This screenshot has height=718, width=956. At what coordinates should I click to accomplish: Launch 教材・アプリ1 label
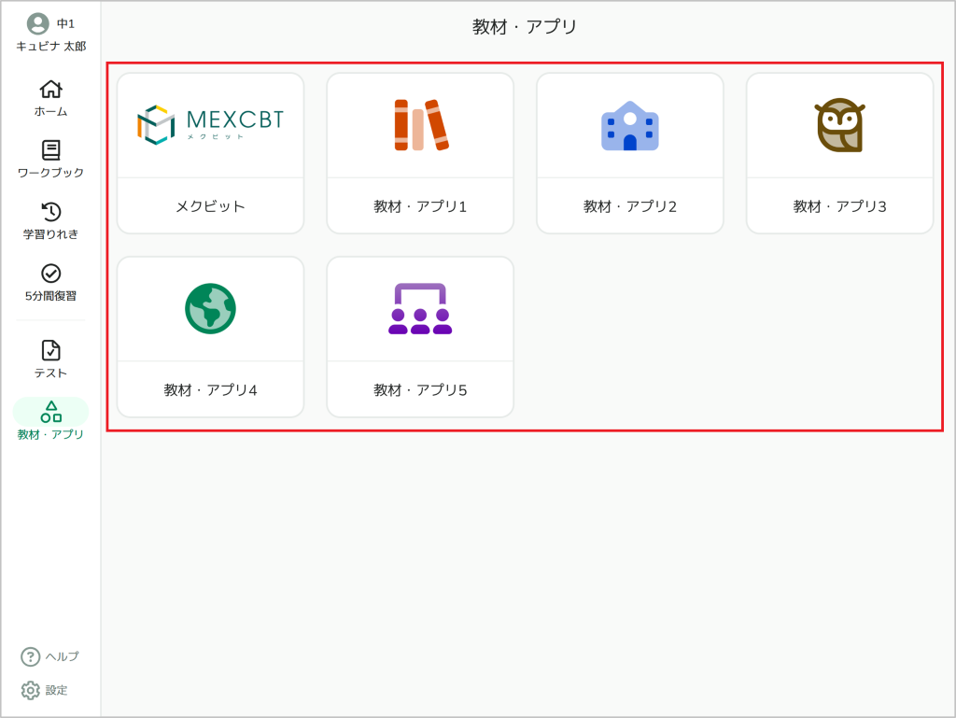(420, 206)
